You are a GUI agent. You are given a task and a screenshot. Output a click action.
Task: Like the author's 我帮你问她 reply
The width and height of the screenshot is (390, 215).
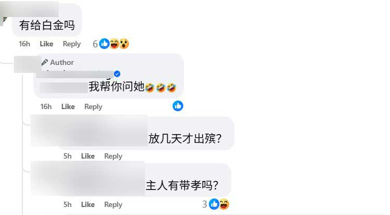[x=68, y=106]
